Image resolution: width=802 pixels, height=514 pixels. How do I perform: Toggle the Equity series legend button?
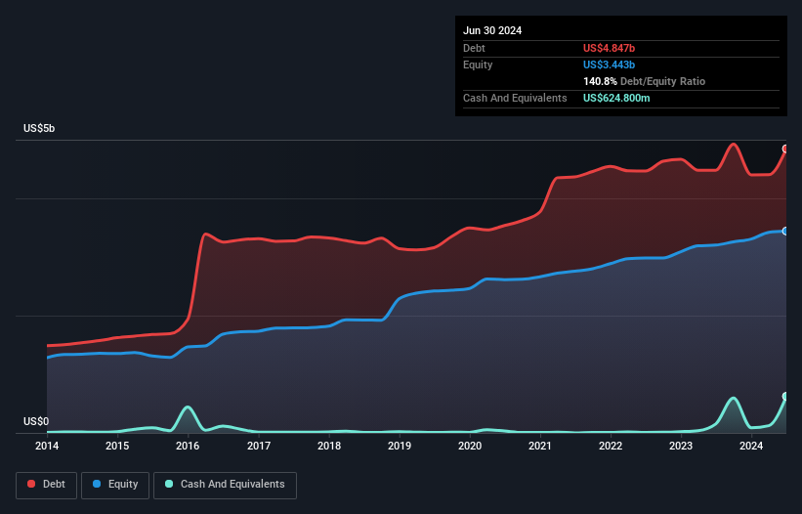coord(115,485)
